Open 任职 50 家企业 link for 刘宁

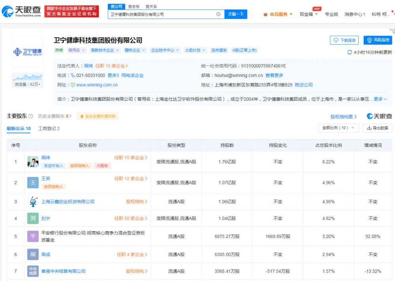[x=131, y=218]
